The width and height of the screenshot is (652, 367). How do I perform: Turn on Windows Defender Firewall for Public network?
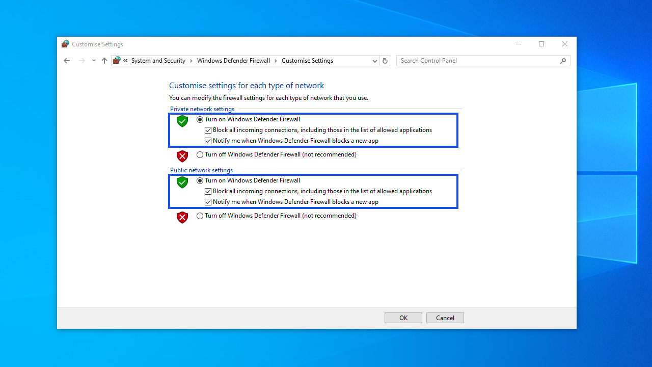tap(200, 180)
